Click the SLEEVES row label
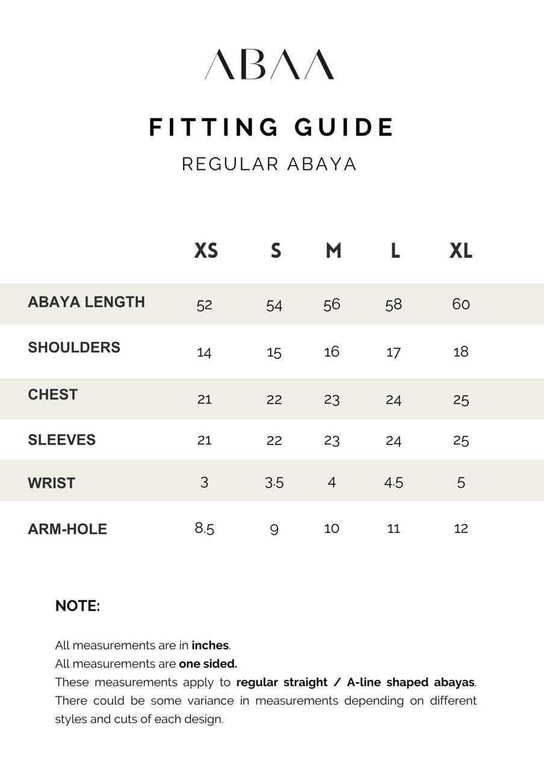 [61, 440]
